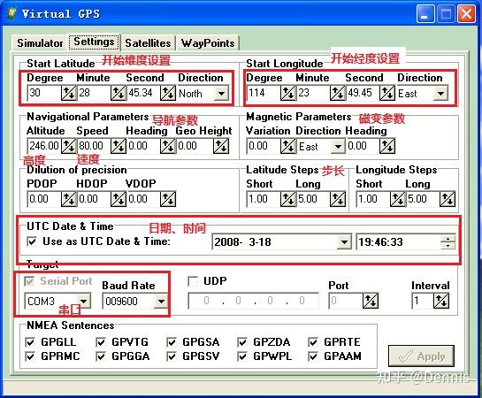Click the Geo Height spinner icon
Screen dimensions: 482x398
pyautogui.click(x=221, y=146)
